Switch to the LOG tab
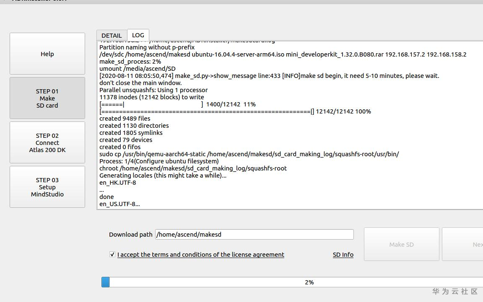483x302 pixels. (138, 35)
